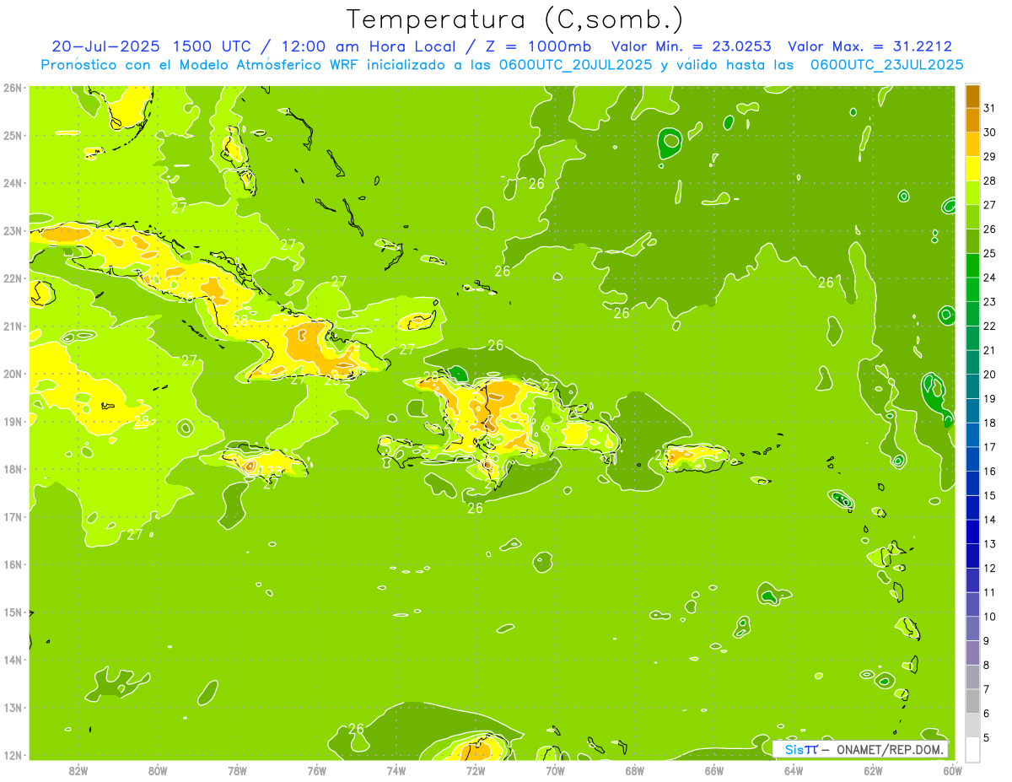Click legend value 17
This screenshot has width=1012, height=782.
click(989, 447)
